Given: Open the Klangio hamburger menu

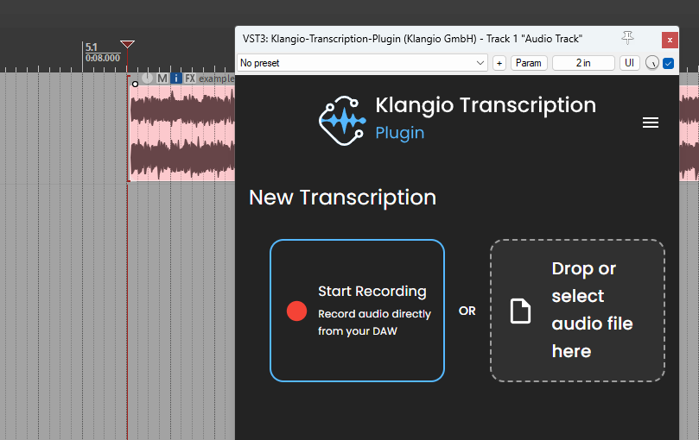Looking at the screenshot, I should [651, 123].
